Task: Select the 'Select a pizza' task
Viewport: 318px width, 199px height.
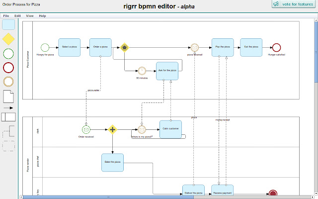Action: coord(70,47)
